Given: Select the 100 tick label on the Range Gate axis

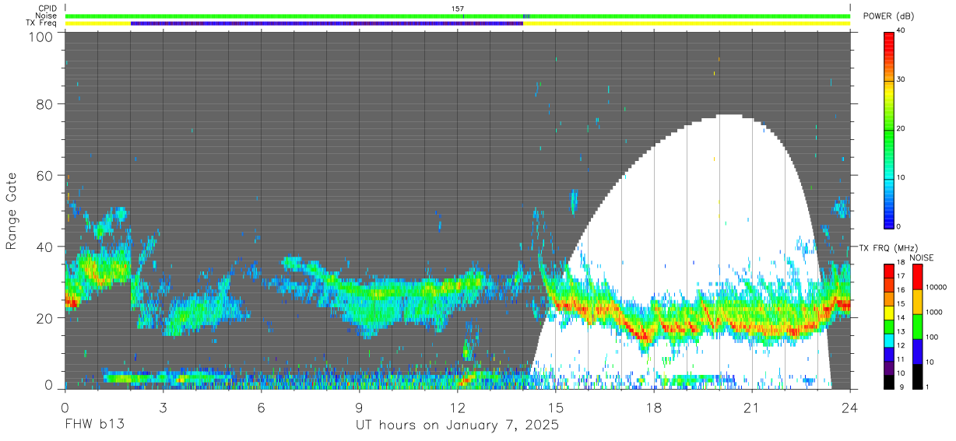Looking at the screenshot, I should [41, 37].
